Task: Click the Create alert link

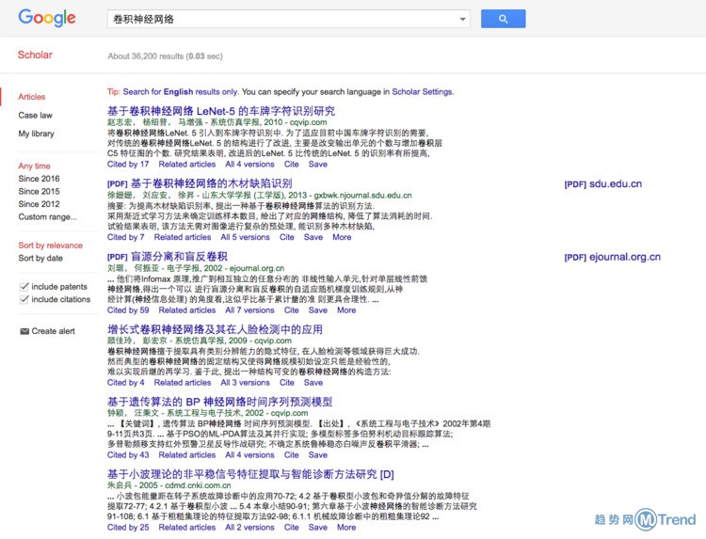Action: click(x=53, y=331)
